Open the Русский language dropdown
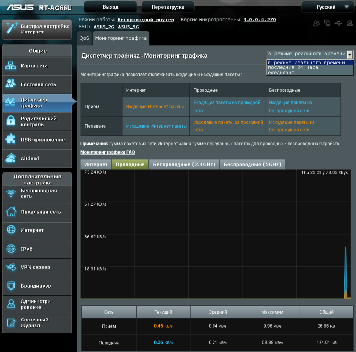Viewport: 356px width, 352px height. coord(328,7)
